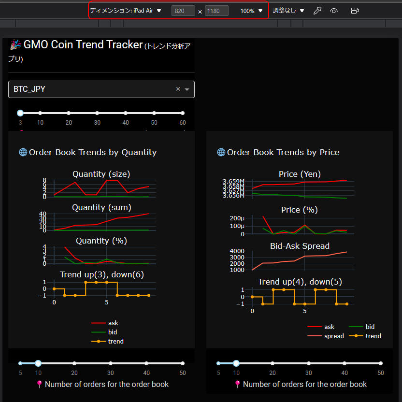Image resolution: width=402 pixels, height=402 pixels.
Task: Set Quantity order-book slider to 30
Action: coord(110,363)
